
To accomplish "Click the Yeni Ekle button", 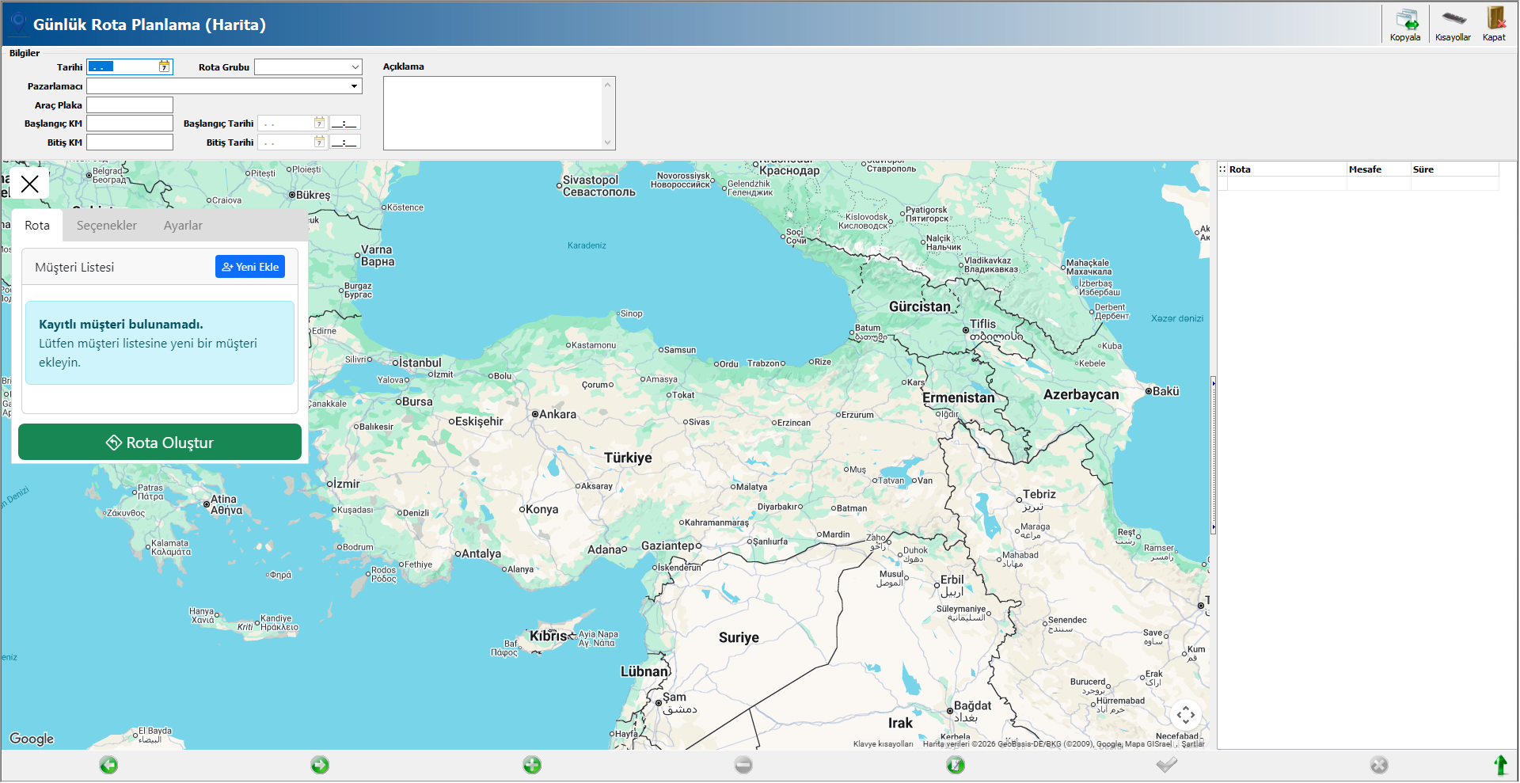I will [x=250, y=267].
